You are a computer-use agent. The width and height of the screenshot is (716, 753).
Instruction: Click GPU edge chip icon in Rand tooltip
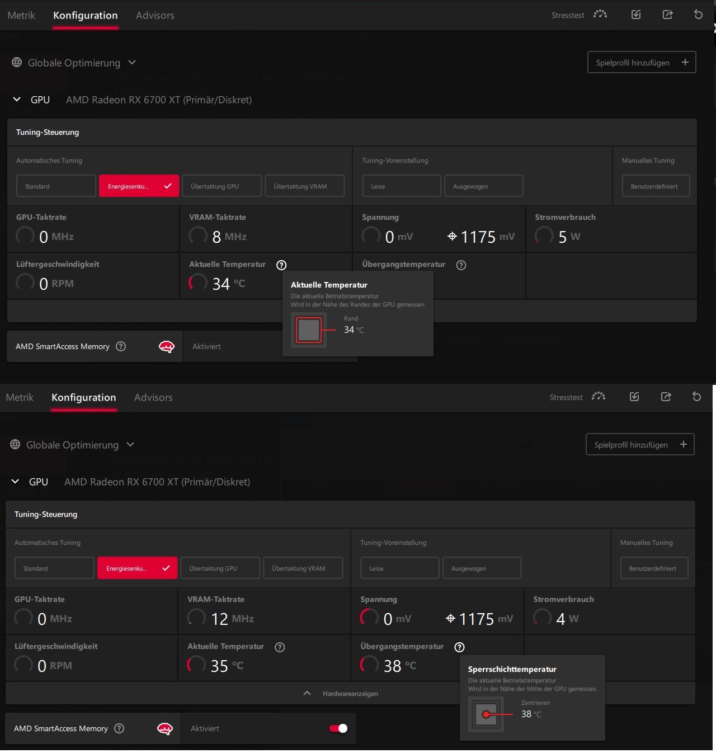309,330
